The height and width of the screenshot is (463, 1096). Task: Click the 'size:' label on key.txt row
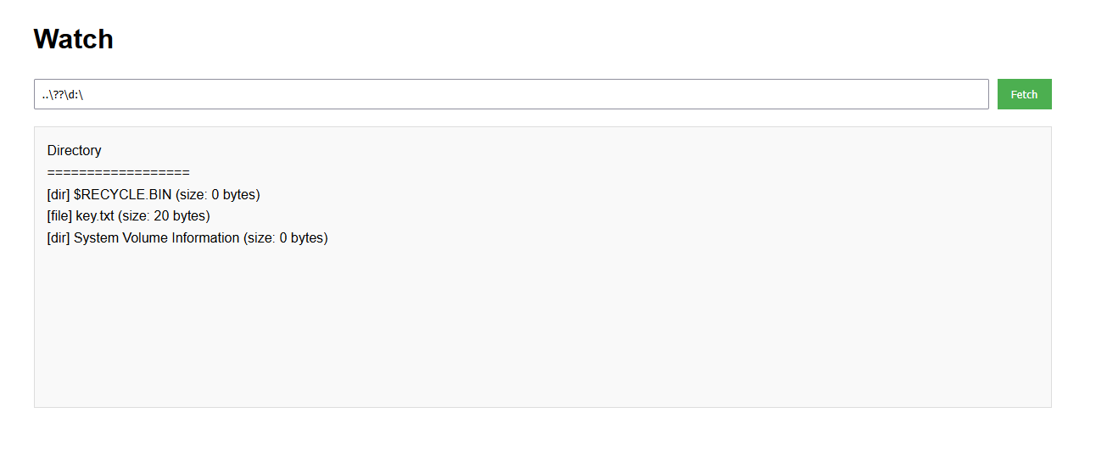135,216
